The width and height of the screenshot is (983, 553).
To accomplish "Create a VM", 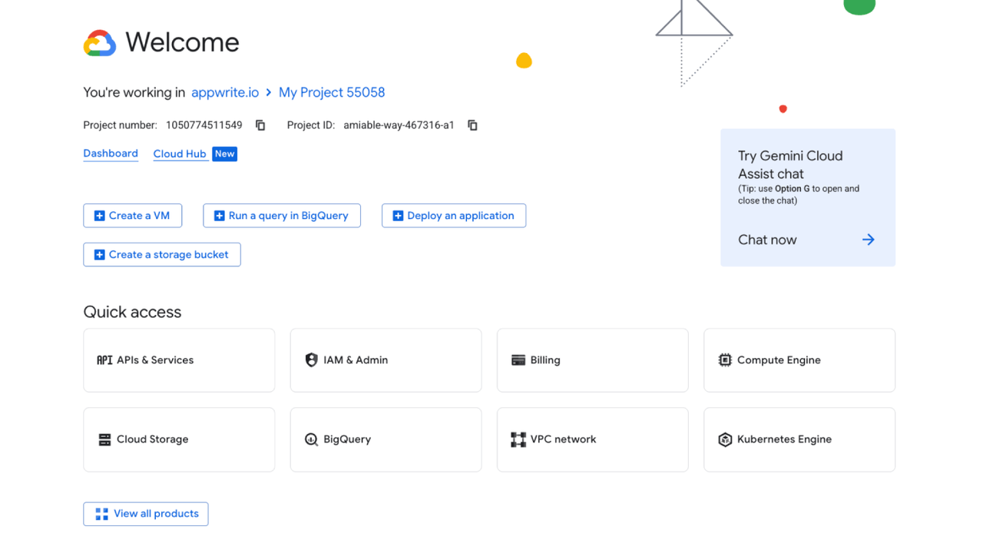I will (132, 215).
